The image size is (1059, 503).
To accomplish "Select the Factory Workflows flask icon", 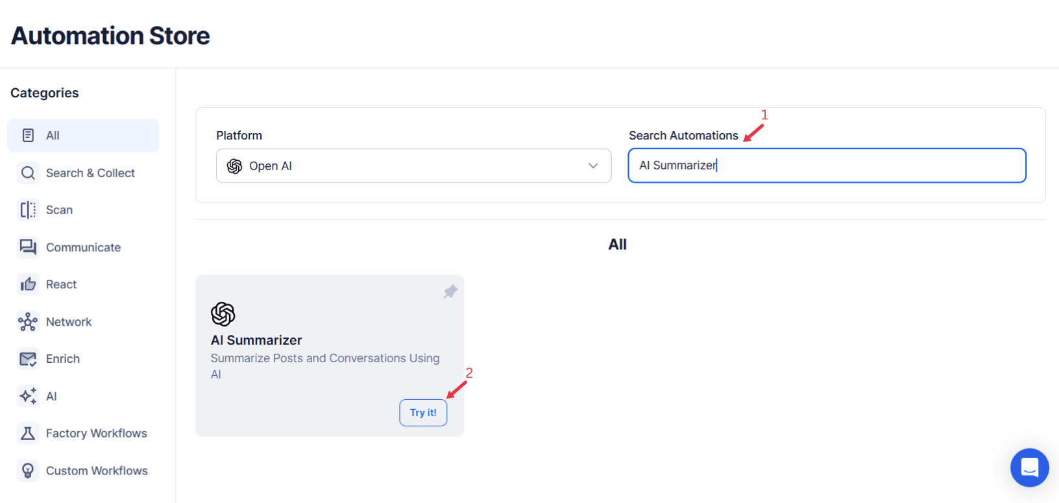I will click(27, 433).
